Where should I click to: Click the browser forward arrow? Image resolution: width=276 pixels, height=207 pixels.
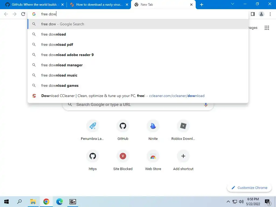[15, 14]
